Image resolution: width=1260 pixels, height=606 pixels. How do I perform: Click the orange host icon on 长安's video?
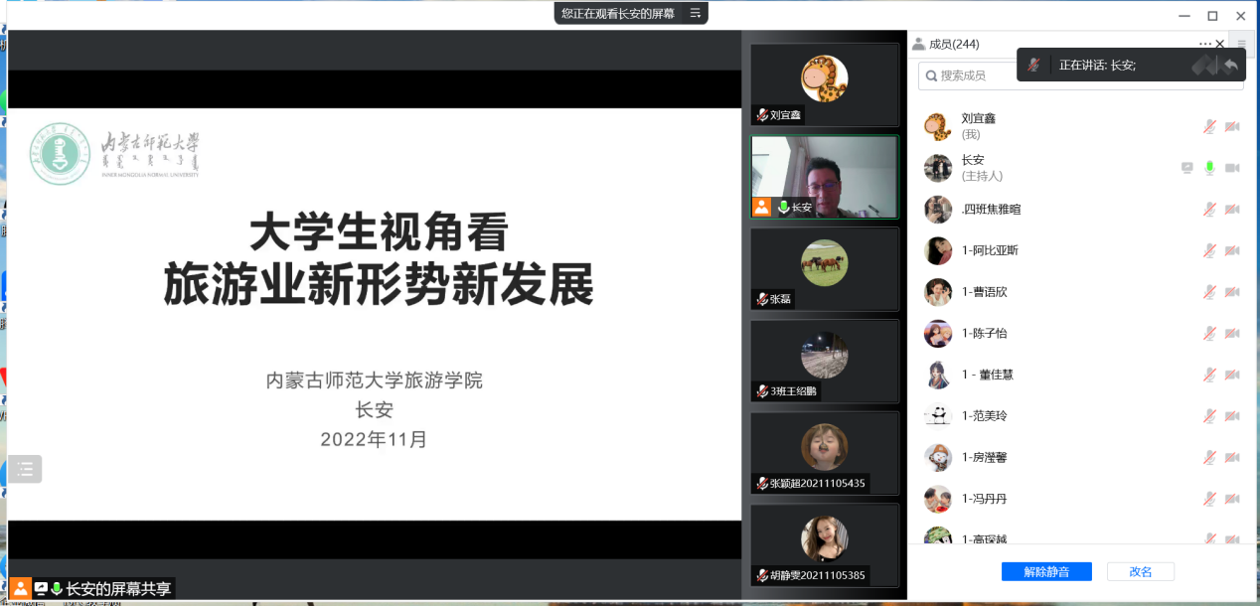761,207
